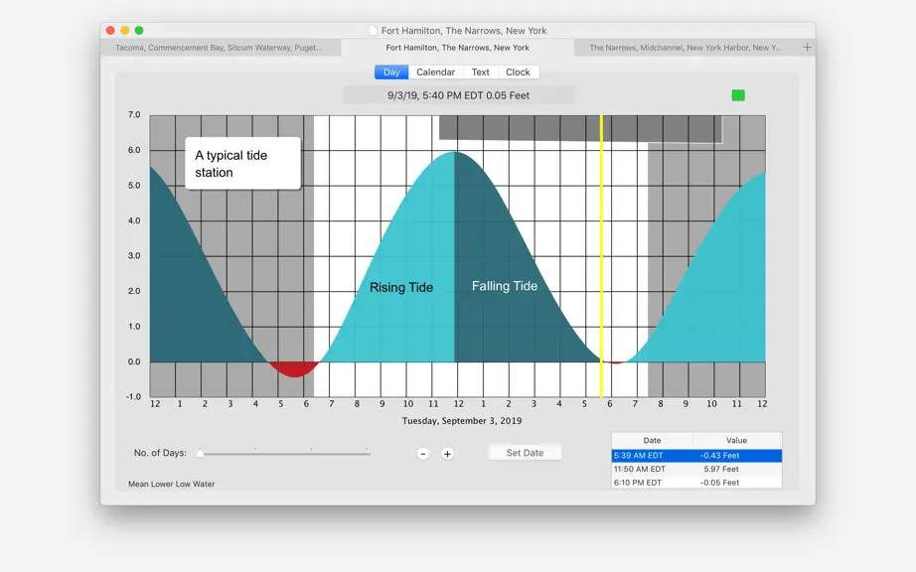The width and height of the screenshot is (916, 572).
Task: Click the Value column header
Action: point(736,440)
